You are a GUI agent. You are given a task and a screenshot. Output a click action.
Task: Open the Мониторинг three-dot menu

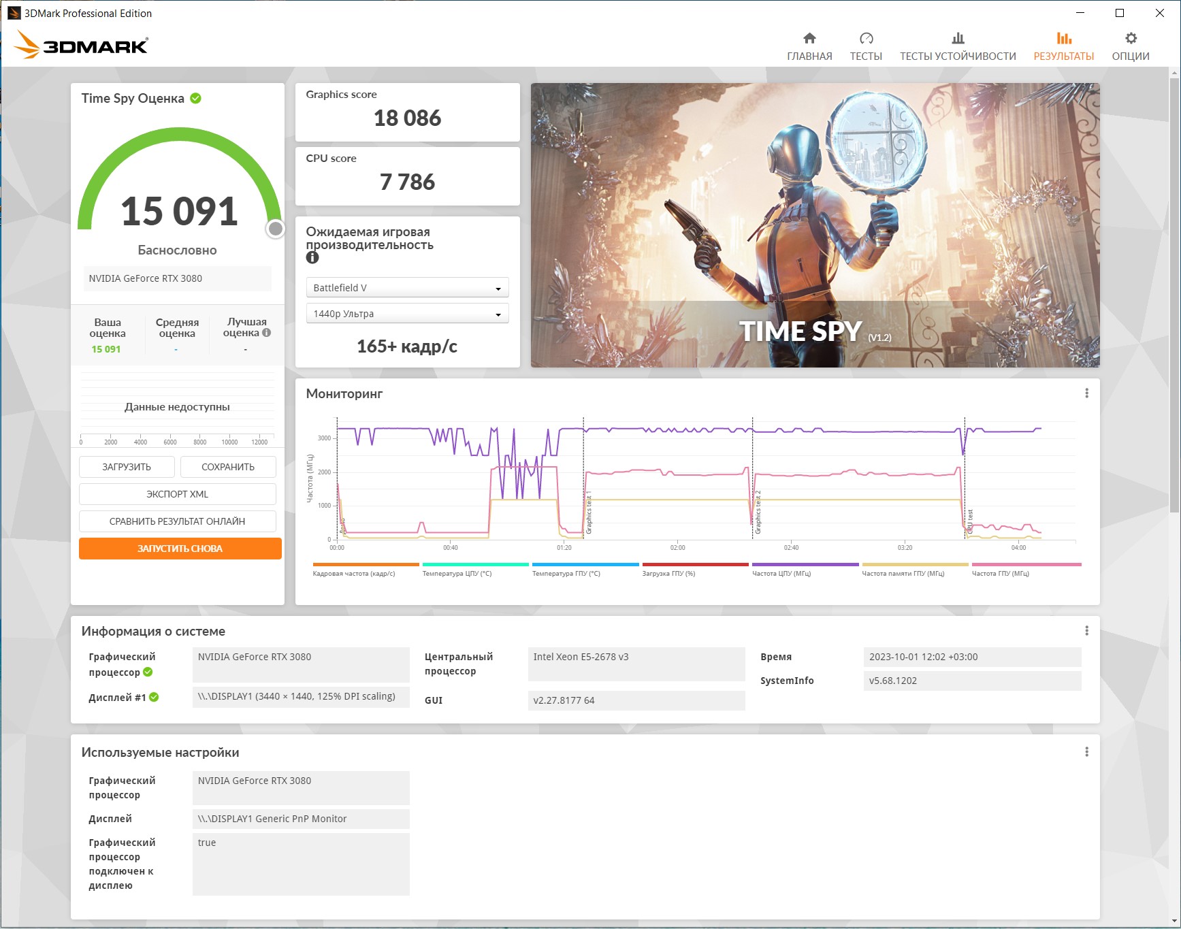point(1086,393)
